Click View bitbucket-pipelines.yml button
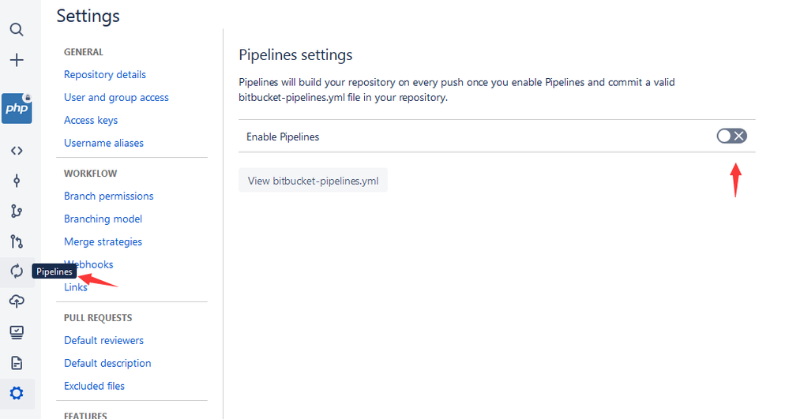The width and height of the screenshot is (789, 419). [x=313, y=181]
